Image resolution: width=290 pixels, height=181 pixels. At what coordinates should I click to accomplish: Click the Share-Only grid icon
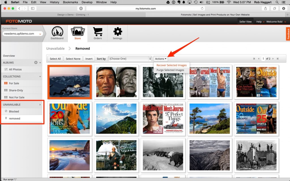(x=6, y=90)
